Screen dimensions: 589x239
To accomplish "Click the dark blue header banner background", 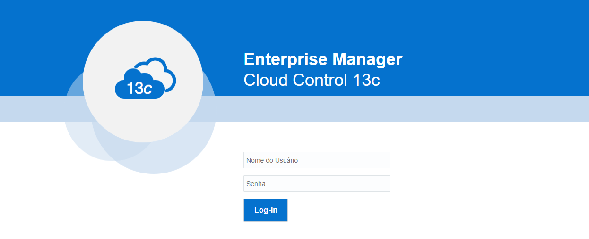I will point(473,47).
